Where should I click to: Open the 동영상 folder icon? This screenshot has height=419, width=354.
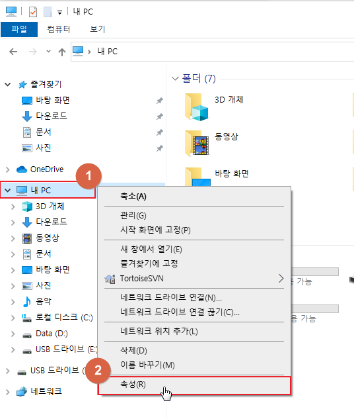pos(197,144)
